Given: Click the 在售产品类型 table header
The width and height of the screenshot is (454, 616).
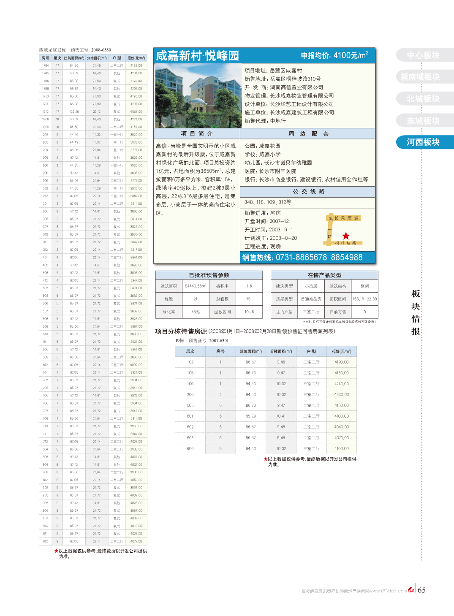Looking at the screenshot, I should coord(324,275).
